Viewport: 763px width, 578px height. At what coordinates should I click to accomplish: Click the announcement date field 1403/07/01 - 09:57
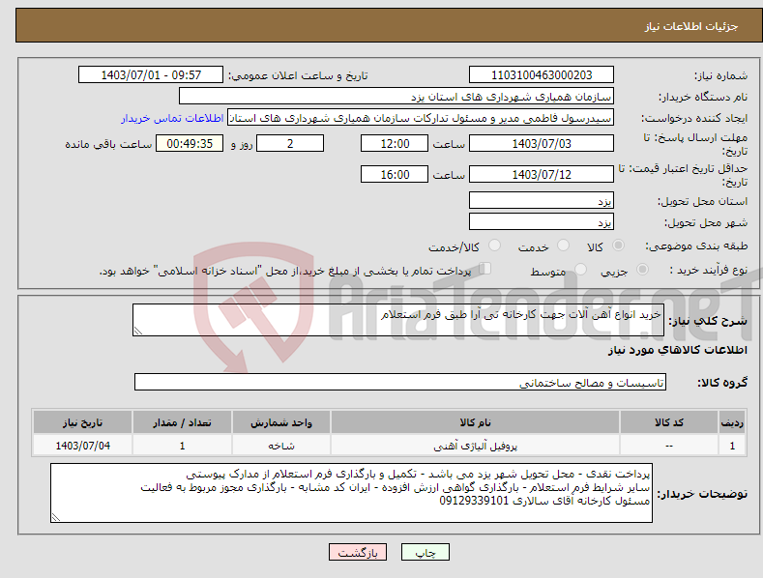click(x=151, y=75)
